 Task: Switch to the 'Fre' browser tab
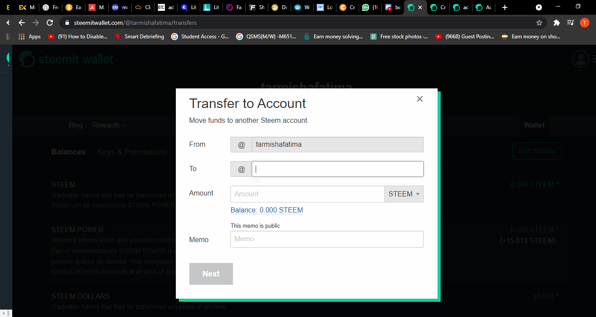tap(50, 7)
